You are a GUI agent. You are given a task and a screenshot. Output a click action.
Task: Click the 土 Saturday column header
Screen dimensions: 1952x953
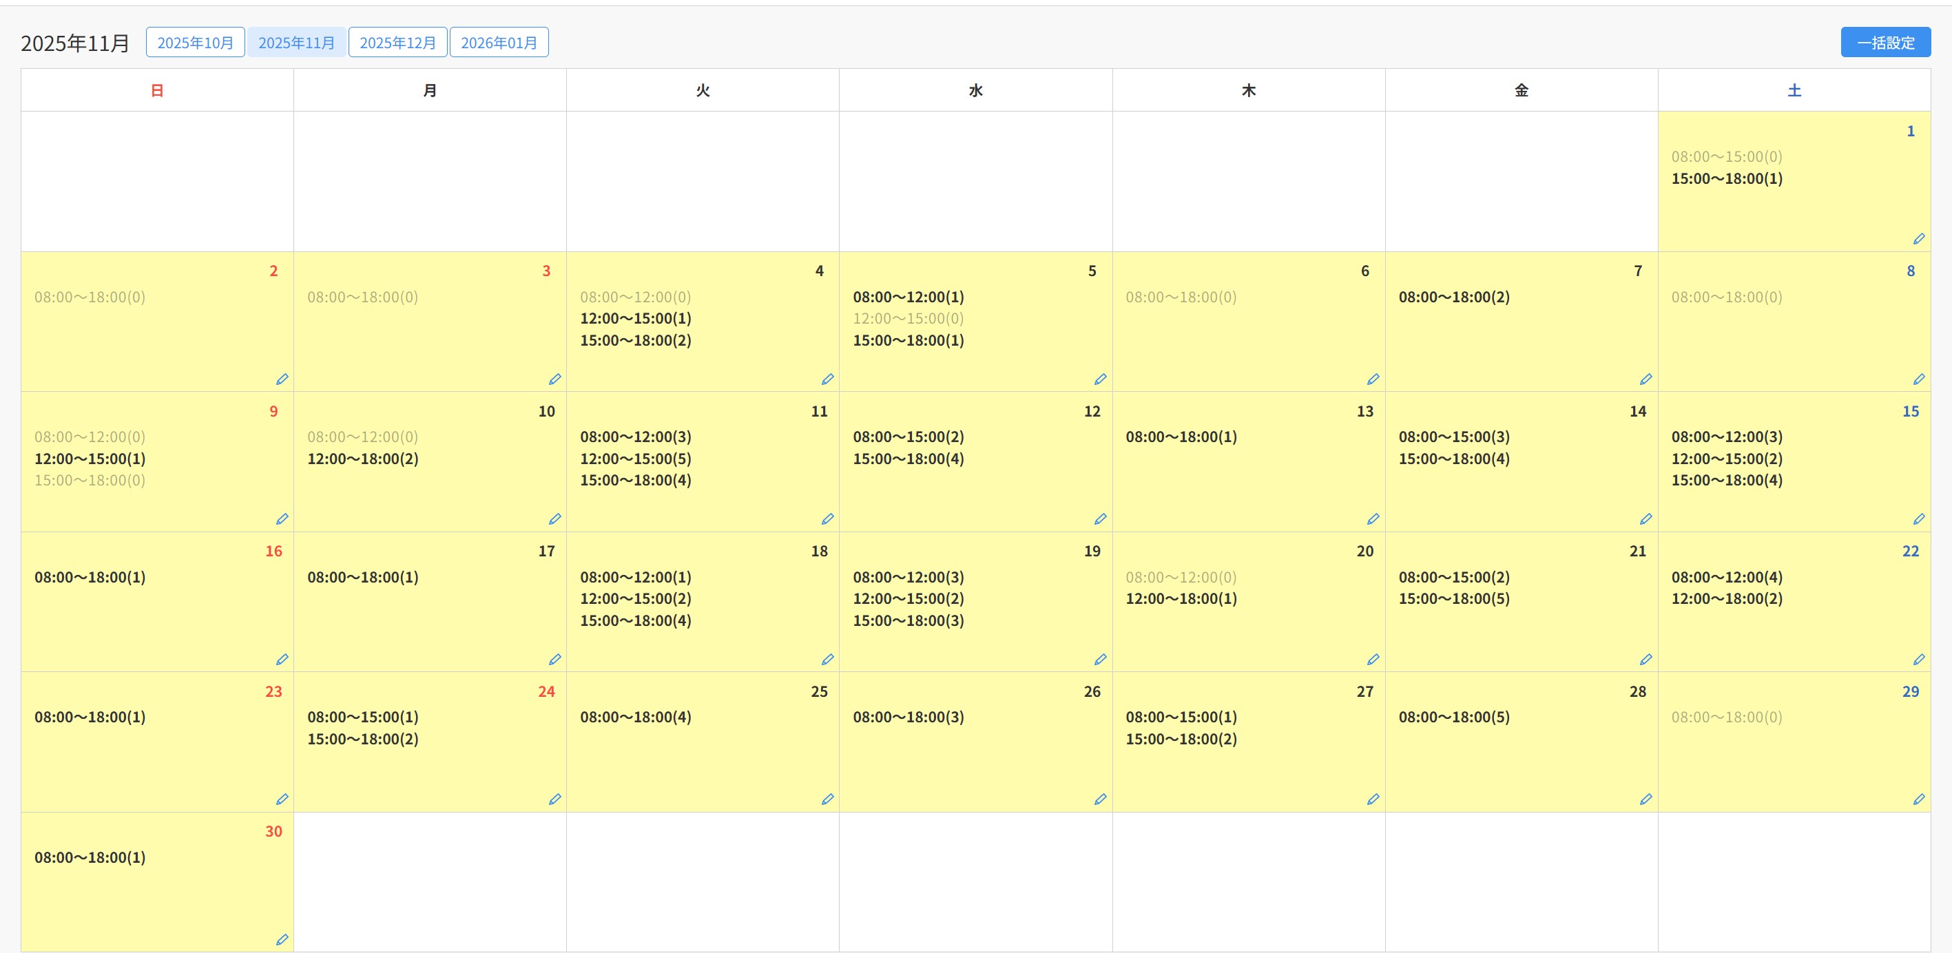1794,91
